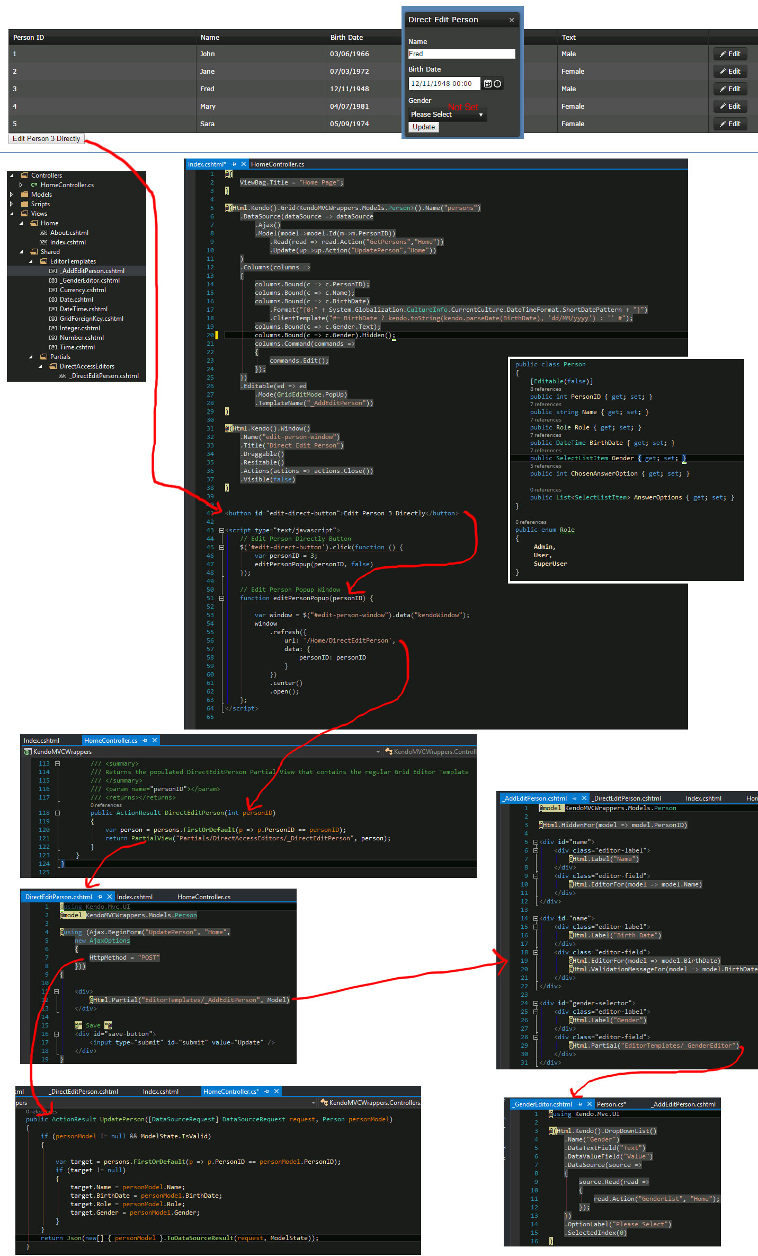Edit the John row in the grid
Image resolution: width=758 pixels, height=1256 pixels.
tap(730, 54)
